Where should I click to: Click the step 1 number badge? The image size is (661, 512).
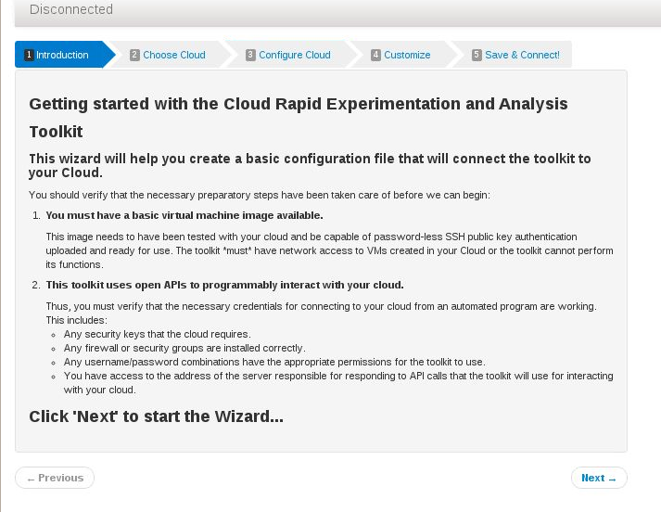click(29, 55)
